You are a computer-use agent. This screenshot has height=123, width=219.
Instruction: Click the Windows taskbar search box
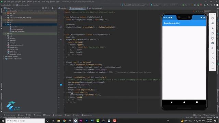(25, 121)
